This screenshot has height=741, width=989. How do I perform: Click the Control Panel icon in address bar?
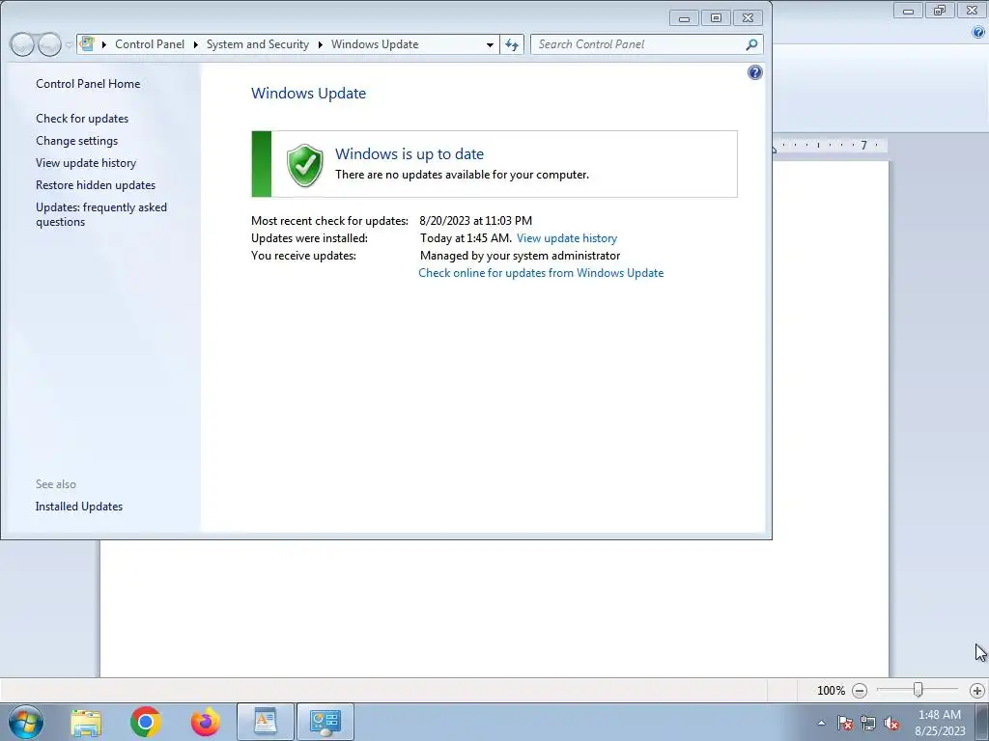click(x=88, y=44)
